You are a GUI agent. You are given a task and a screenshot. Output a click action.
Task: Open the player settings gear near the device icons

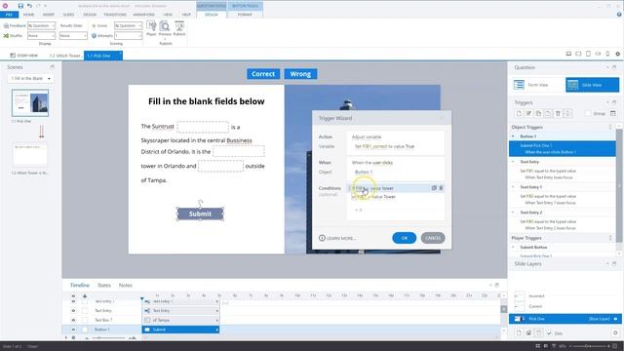pyautogui.click(x=617, y=54)
